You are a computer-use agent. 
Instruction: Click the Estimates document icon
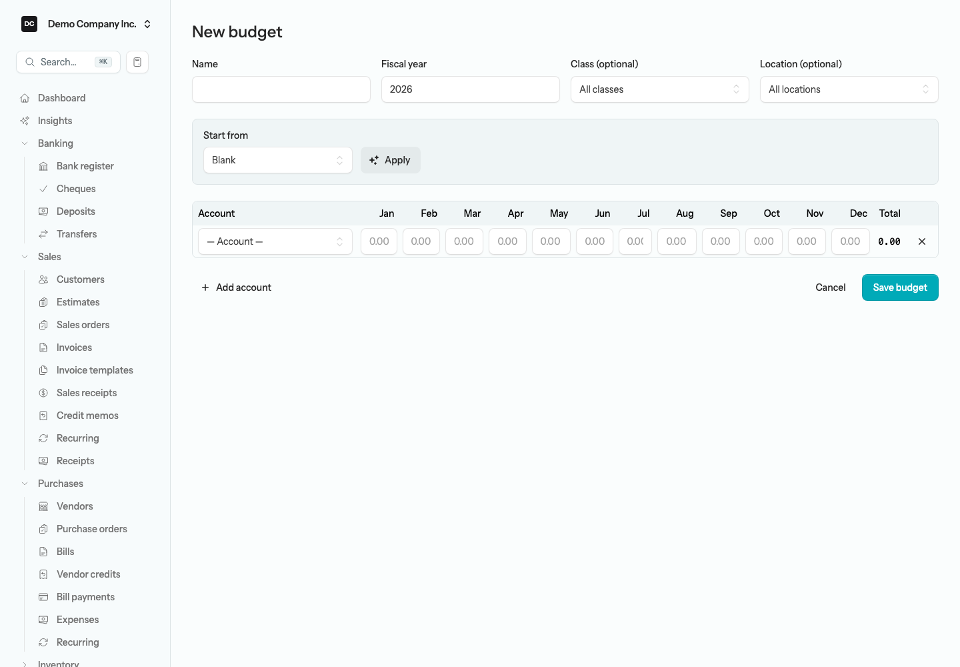tap(43, 302)
